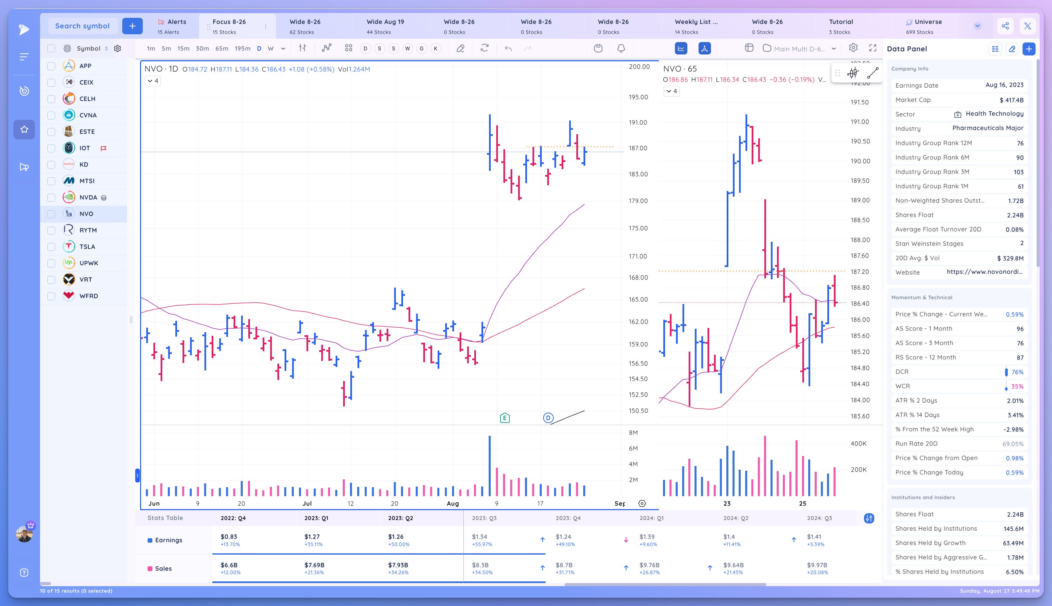Click the undo arrow
1052x606 pixels.
pos(508,49)
